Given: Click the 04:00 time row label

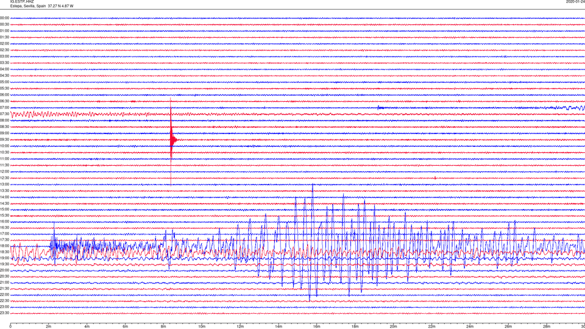Looking at the screenshot, I should tap(4, 69).
